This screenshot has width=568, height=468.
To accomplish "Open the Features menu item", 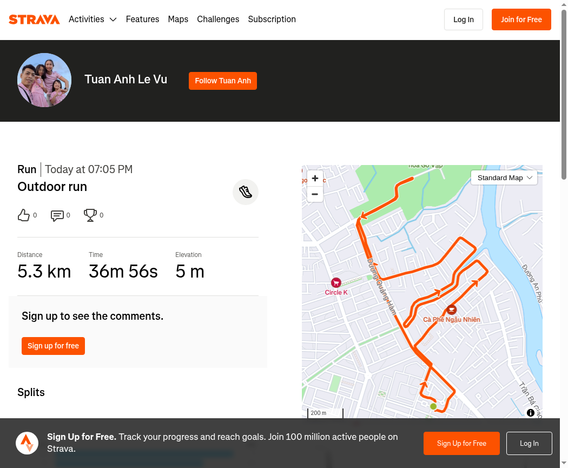I will coord(142,19).
